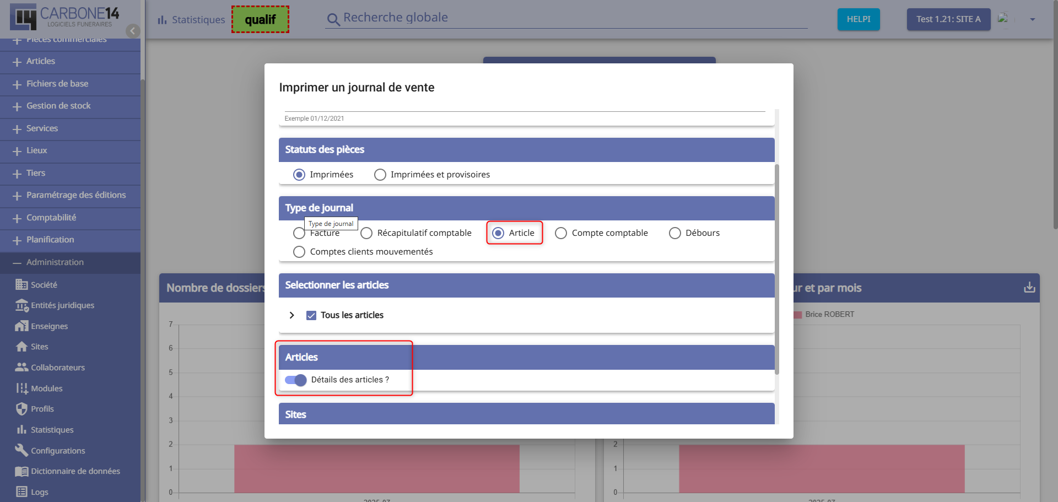The width and height of the screenshot is (1058, 502).
Task: Open Collaborateurs people icon
Action: point(21,368)
